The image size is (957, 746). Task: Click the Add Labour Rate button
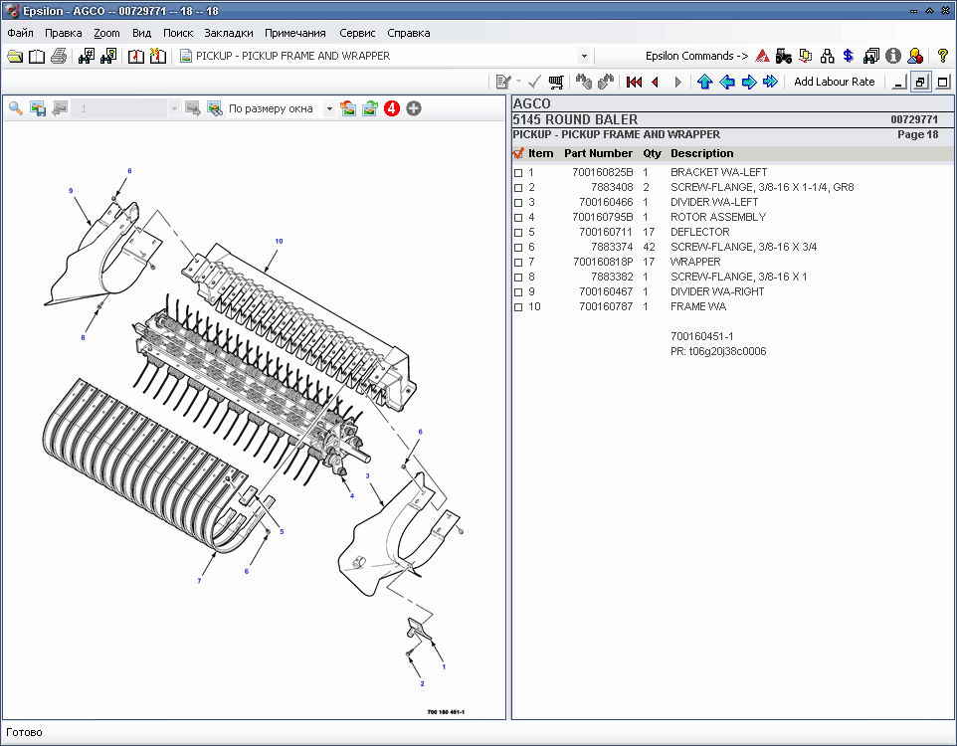point(834,82)
